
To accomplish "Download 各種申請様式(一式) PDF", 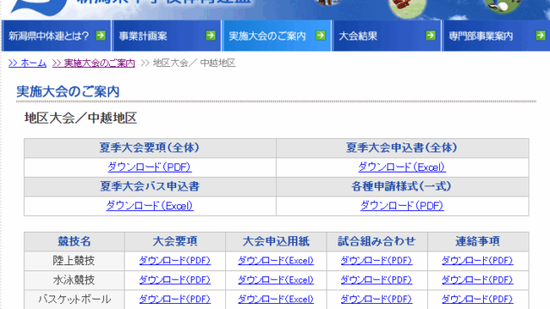I will tap(402, 206).
